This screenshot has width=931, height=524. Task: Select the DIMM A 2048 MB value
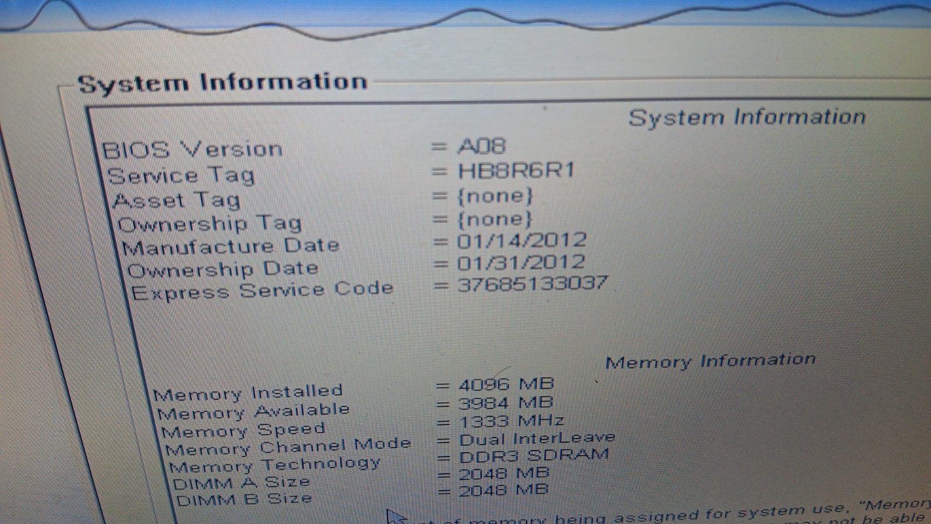click(504, 474)
